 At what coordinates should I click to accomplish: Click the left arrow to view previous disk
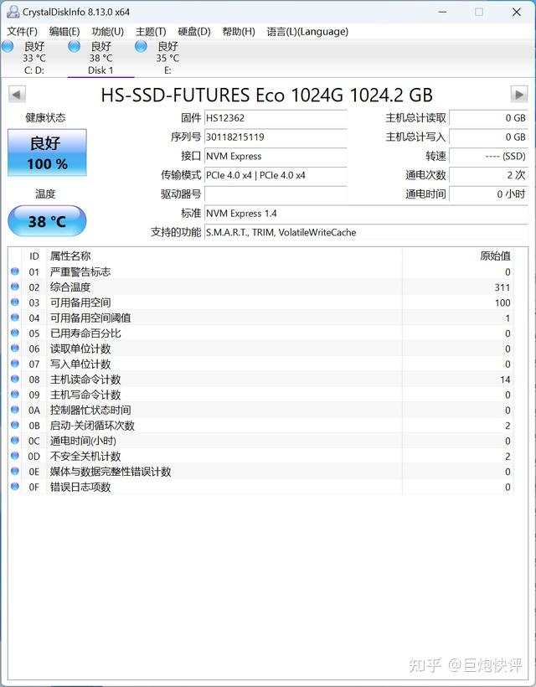[x=16, y=94]
